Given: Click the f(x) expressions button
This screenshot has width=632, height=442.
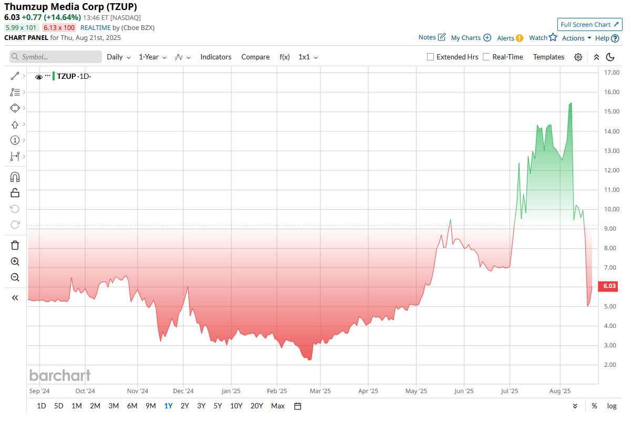Looking at the screenshot, I should 285,57.
